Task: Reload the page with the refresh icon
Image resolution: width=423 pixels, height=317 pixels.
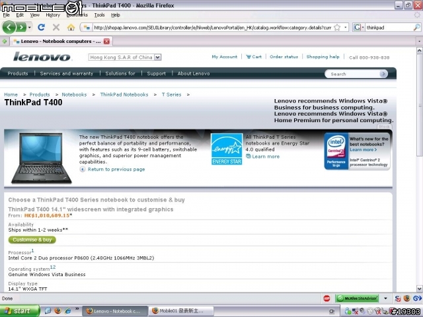Action: [x=41, y=27]
